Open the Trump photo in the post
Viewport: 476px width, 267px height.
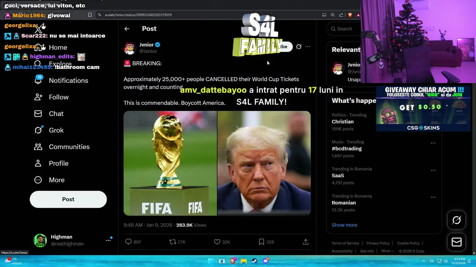point(264,163)
